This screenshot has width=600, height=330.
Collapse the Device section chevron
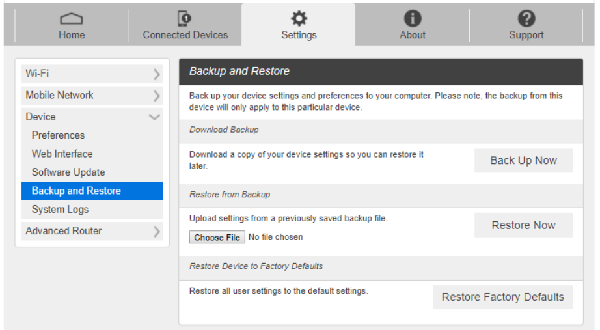(155, 117)
